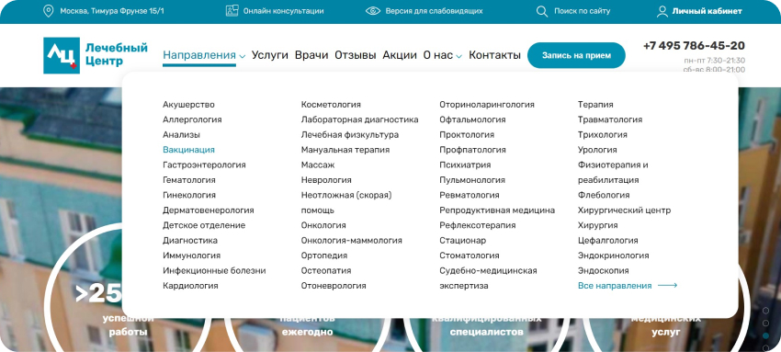Select Стоматология in the menu

(470, 255)
